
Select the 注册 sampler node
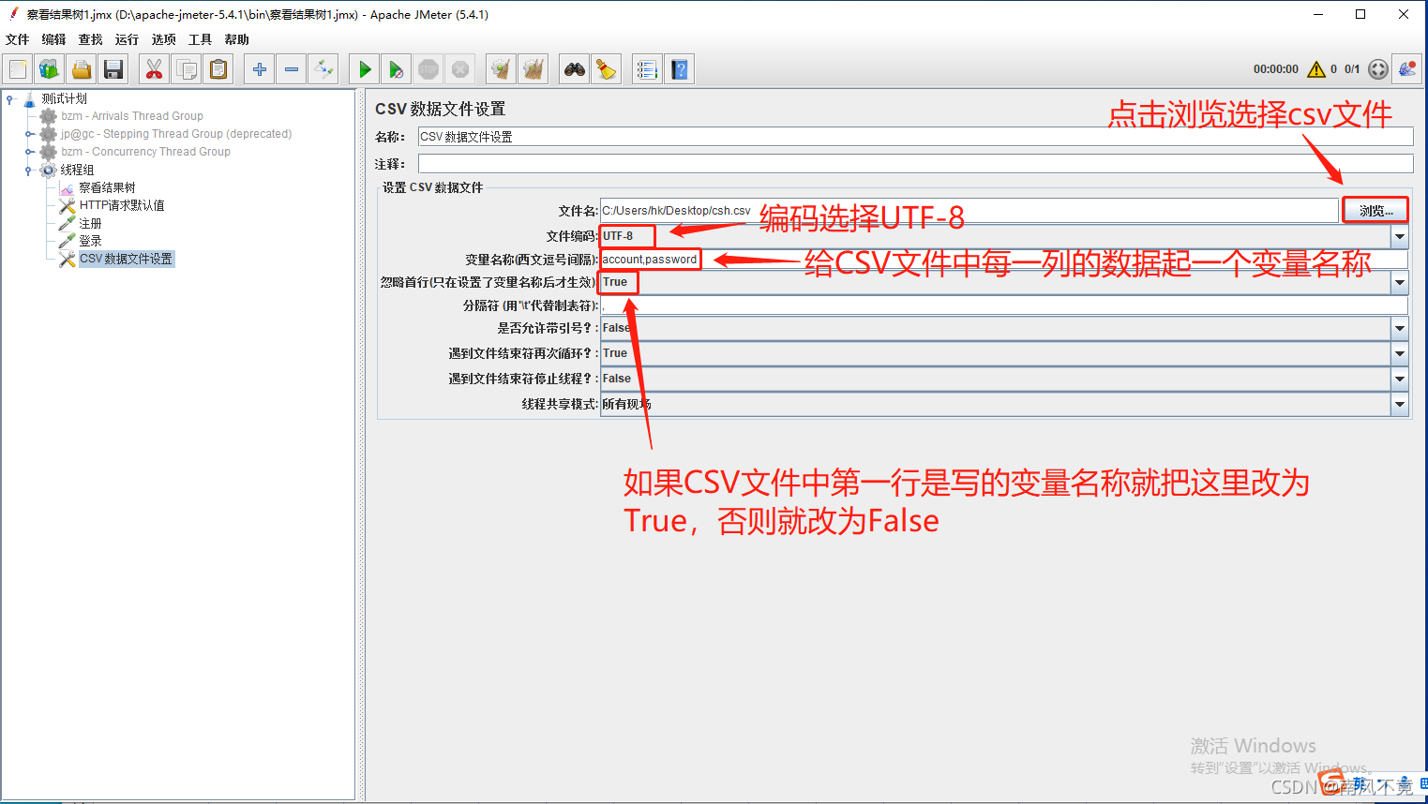(x=90, y=223)
